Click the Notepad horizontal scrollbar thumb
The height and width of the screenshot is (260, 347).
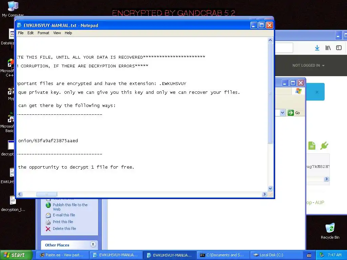46,194
